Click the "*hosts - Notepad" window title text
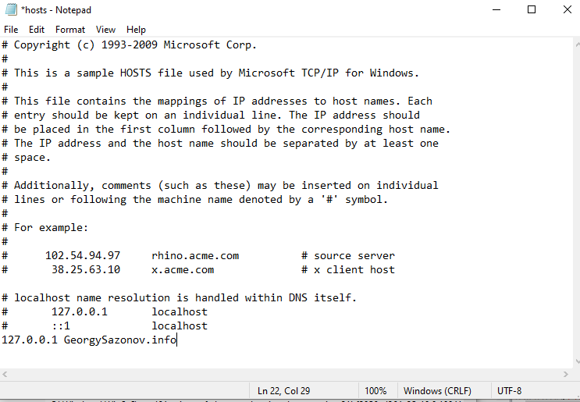The height and width of the screenshot is (402, 580). tap(56, 10)
